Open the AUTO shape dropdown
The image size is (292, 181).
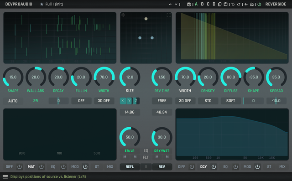[x=13, y=101]
